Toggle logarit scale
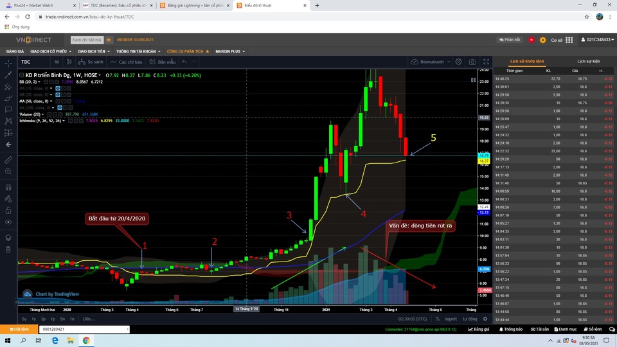The height and width of the screenshot is (347, 617). (x=451, y=319)
